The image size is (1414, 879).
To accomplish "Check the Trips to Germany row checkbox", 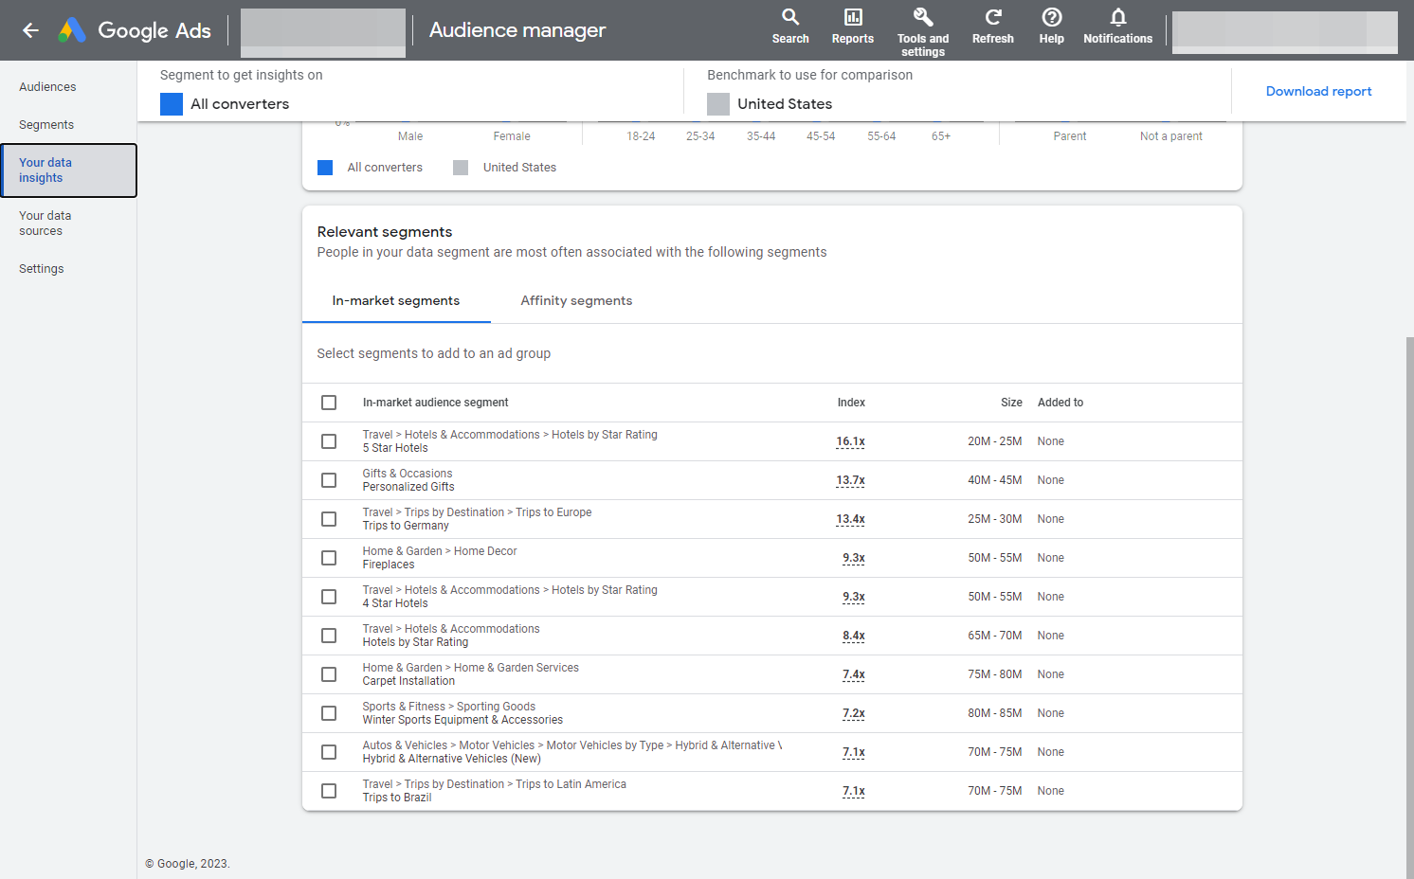I will point(329,519).
